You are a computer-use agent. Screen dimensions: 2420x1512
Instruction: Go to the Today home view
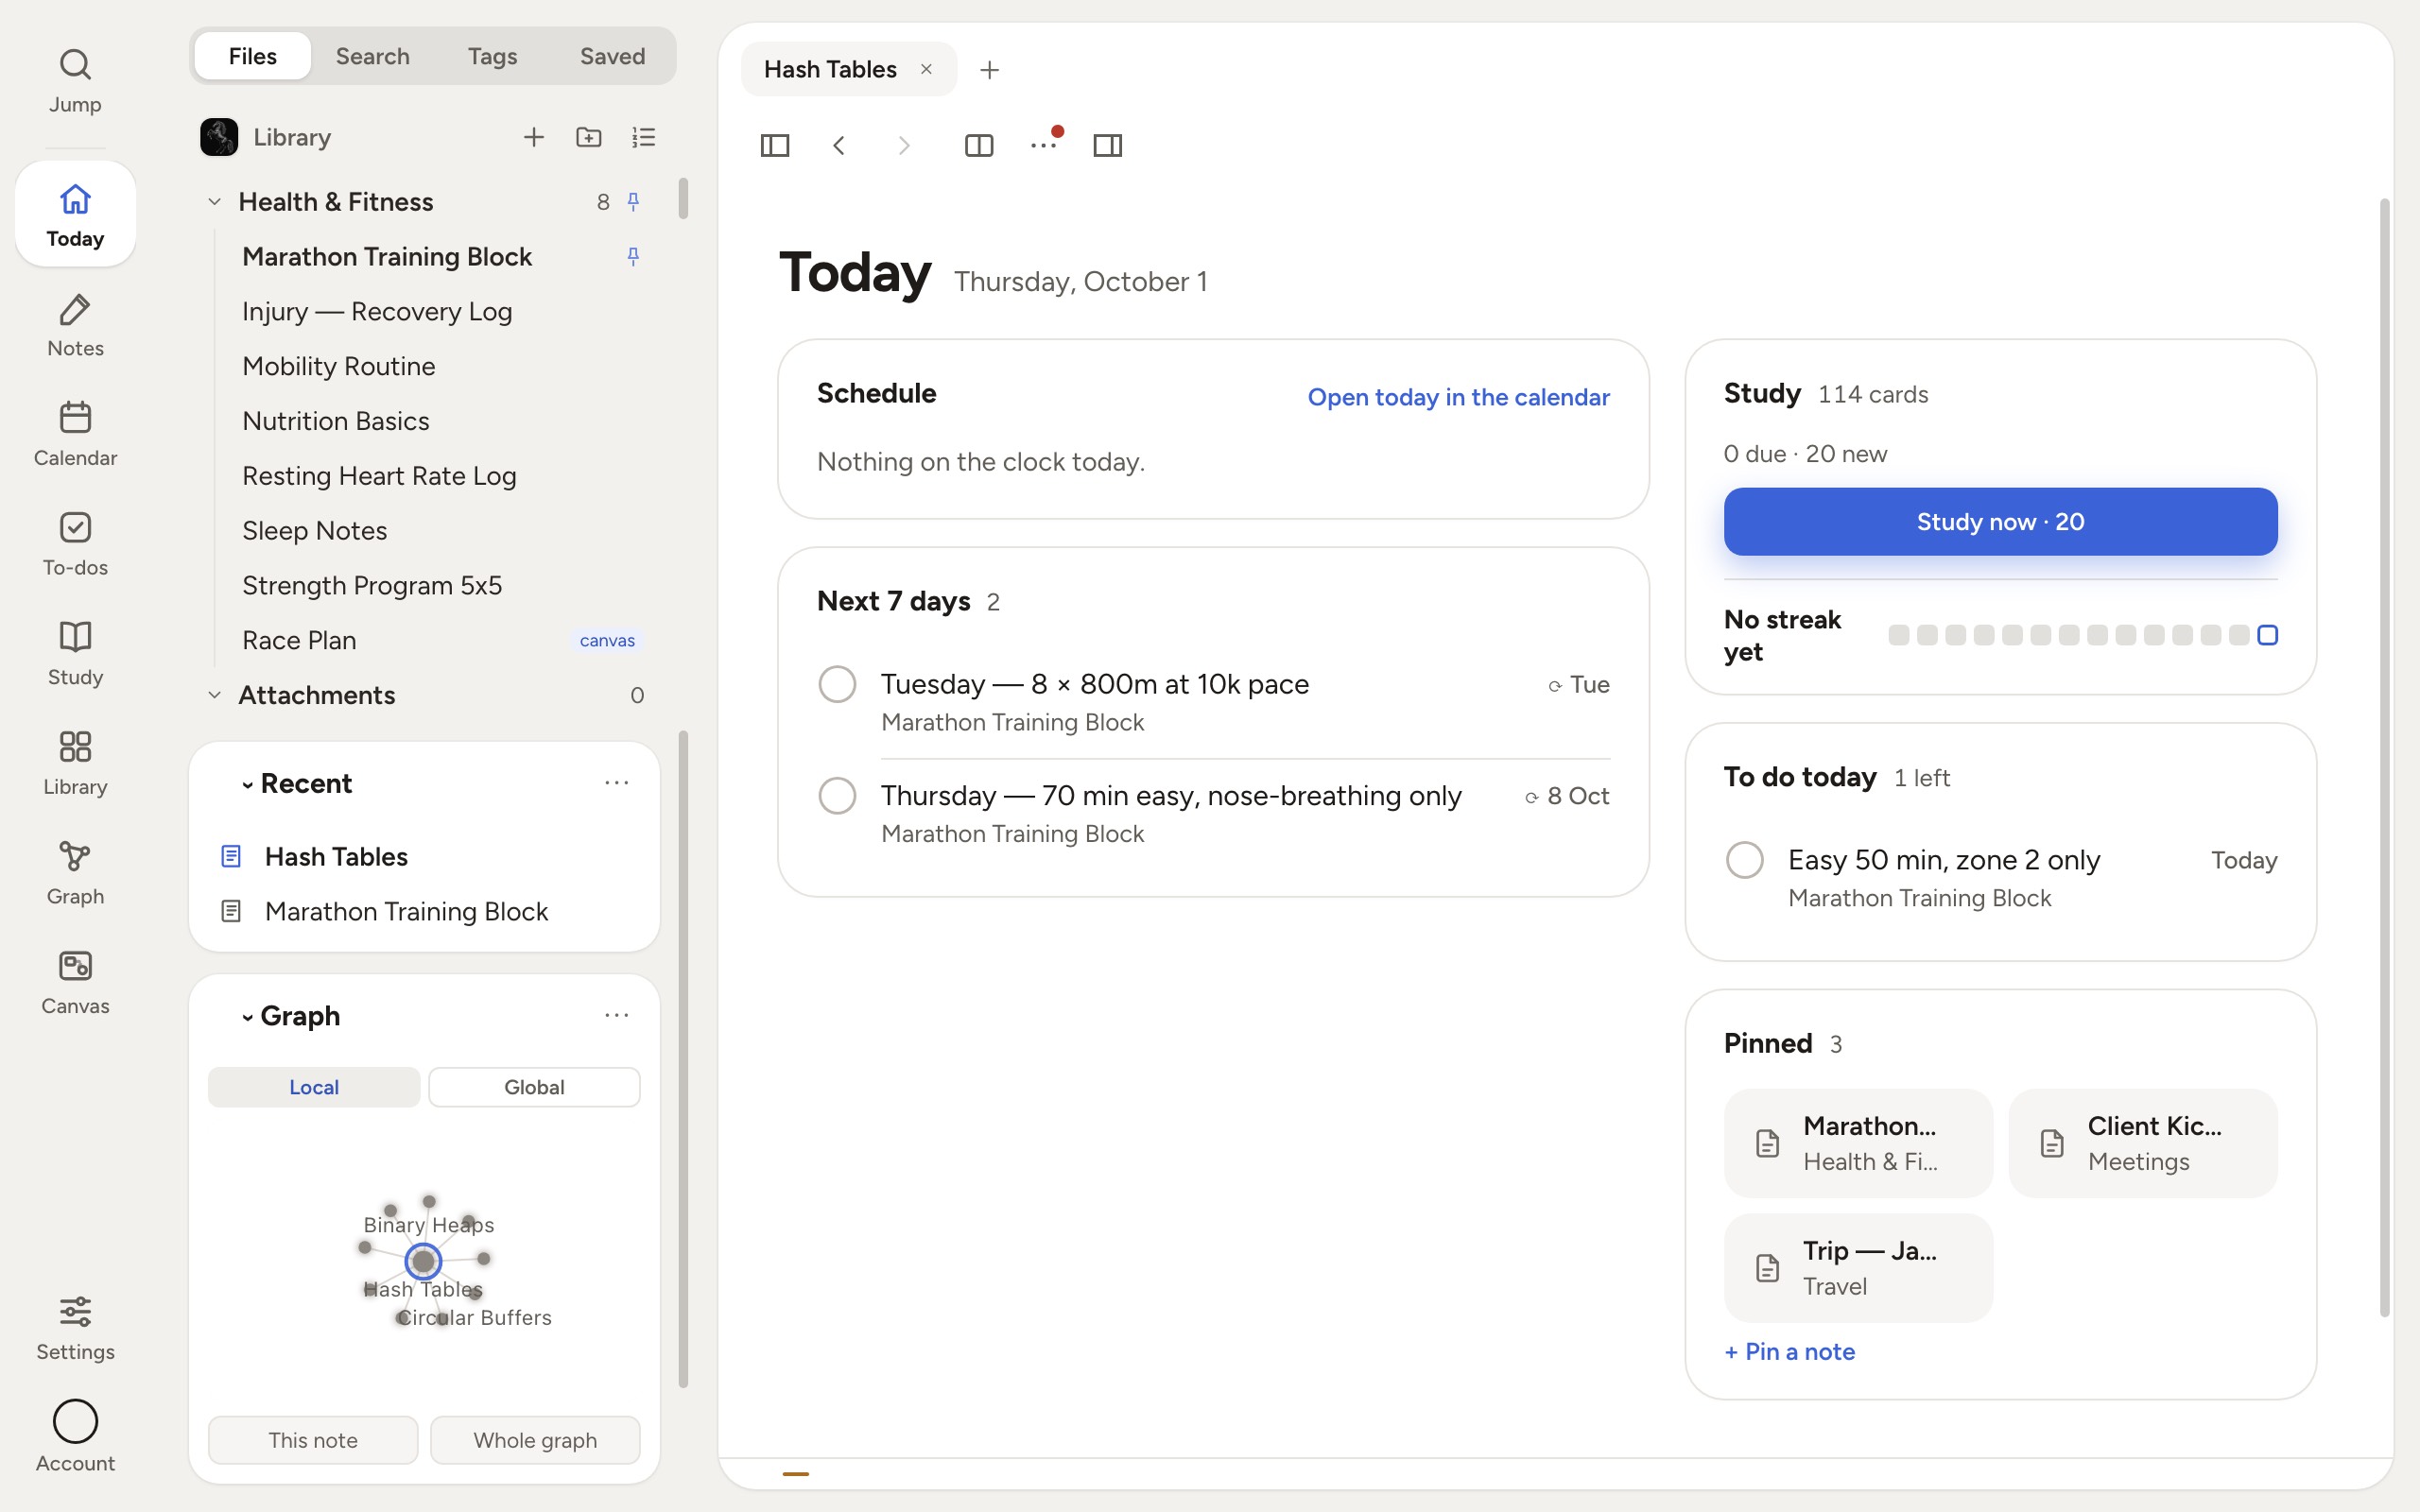(x=75, y=214)
